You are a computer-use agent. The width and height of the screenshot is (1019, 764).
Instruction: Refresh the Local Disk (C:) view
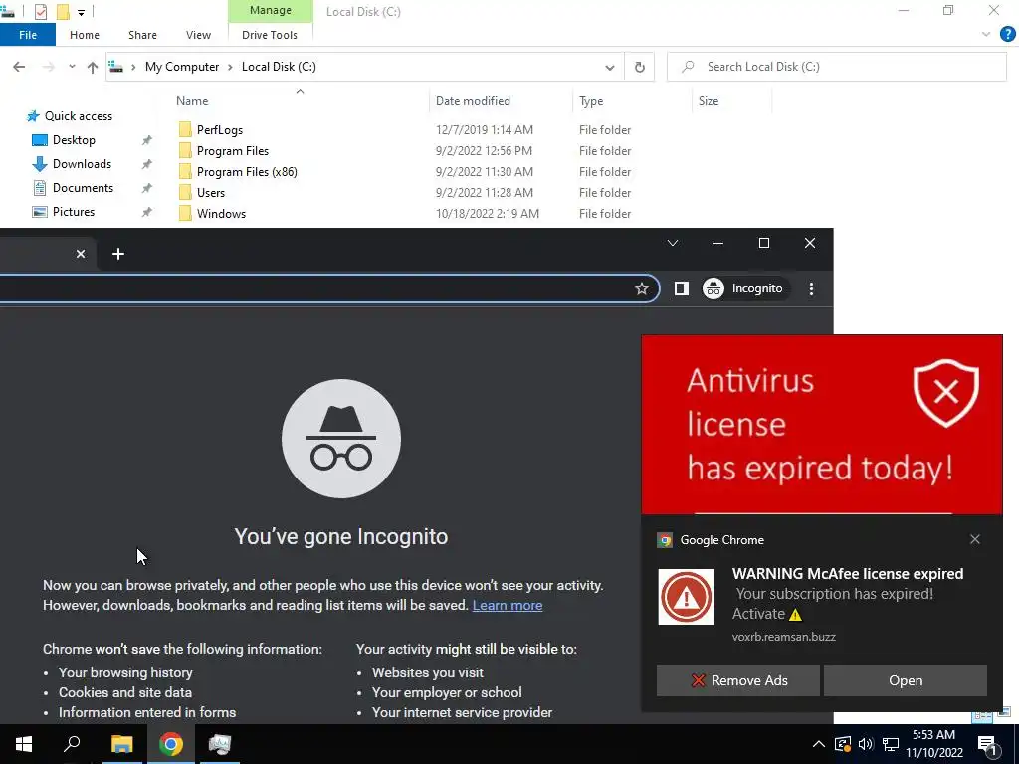640,67
